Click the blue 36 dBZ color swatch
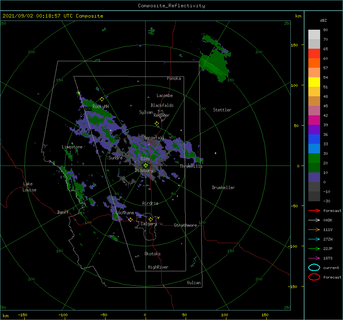 [314, 139]
